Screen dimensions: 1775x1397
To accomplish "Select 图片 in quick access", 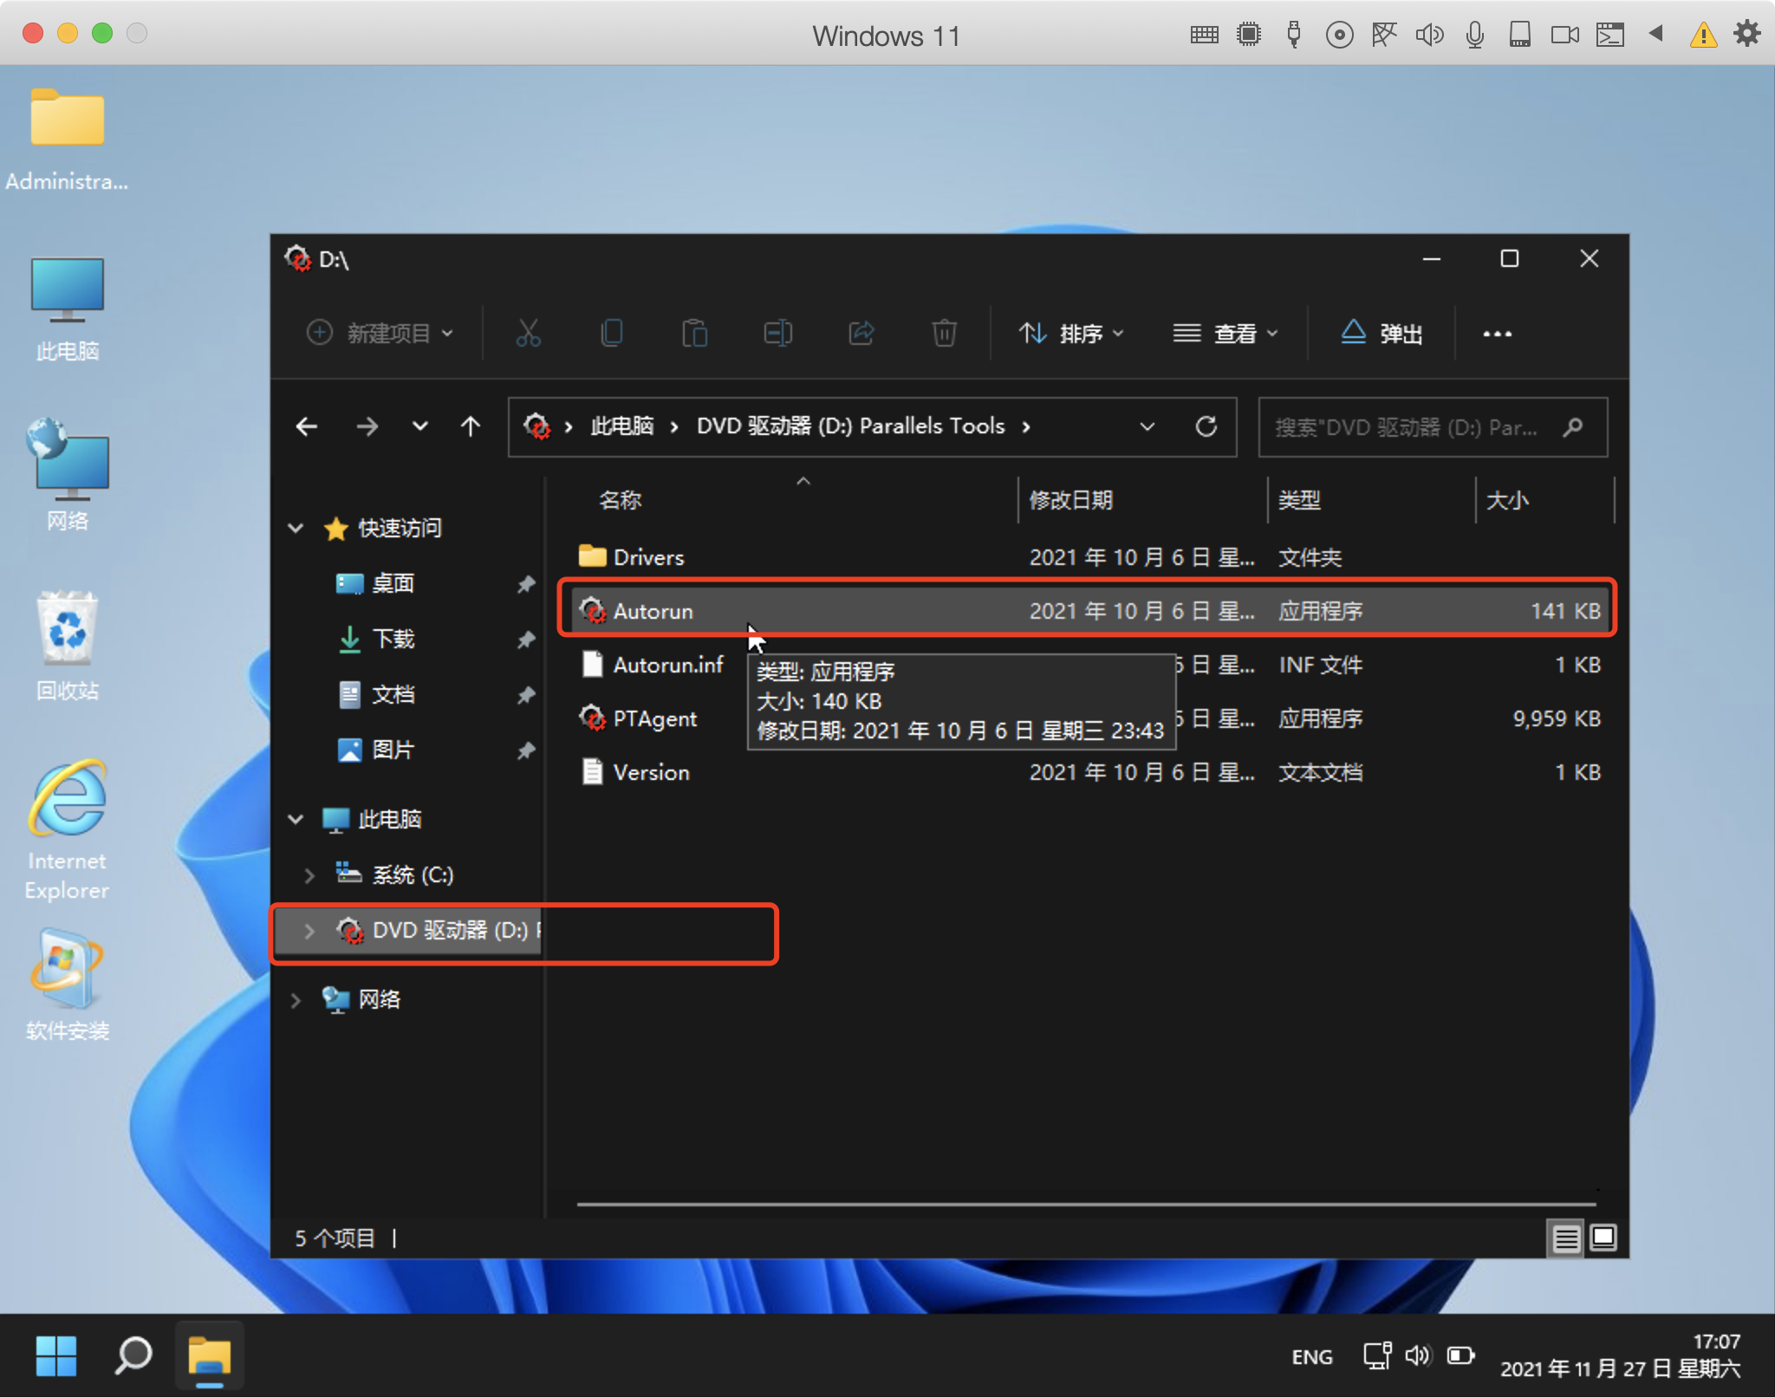I will [x=393, y=750].
